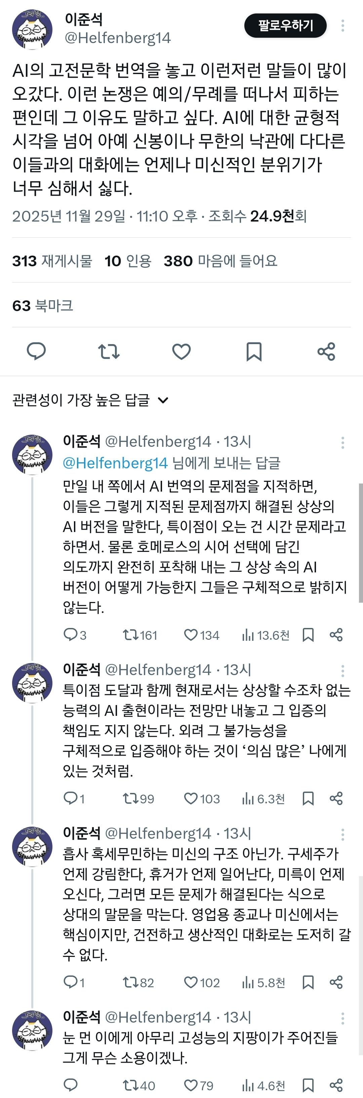Open more options for main post

tap(342, 26)
